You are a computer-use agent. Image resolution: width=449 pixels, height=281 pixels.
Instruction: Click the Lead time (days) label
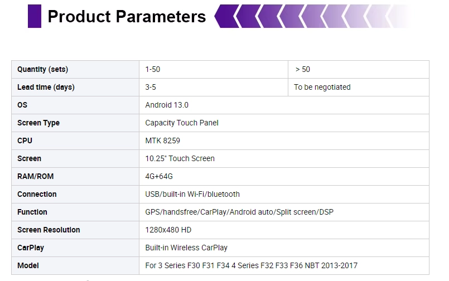46,88
